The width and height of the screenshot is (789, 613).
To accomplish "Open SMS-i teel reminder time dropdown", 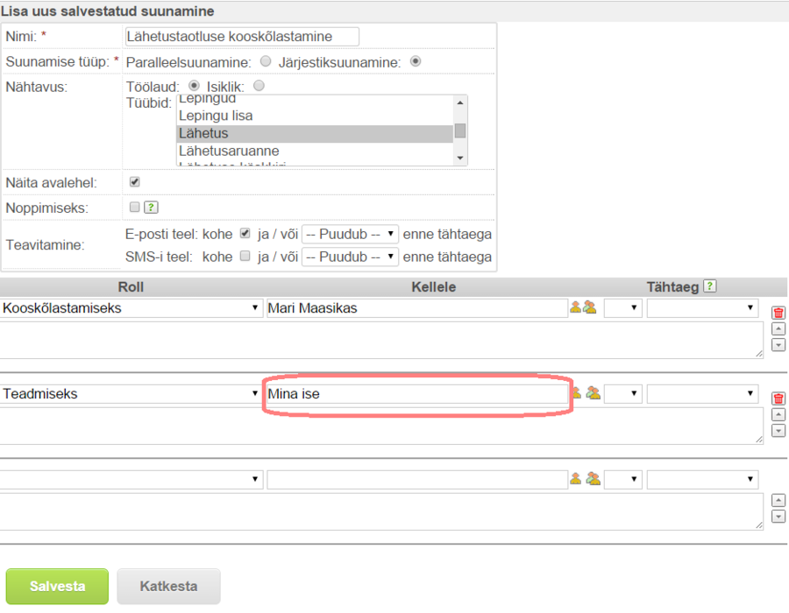I will coord(350,257).
